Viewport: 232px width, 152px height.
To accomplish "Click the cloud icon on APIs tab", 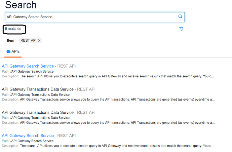I will [x=8, y=51].
